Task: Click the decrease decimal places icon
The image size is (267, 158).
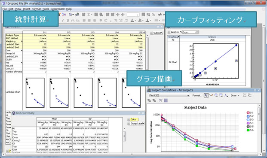Action: 126,21
